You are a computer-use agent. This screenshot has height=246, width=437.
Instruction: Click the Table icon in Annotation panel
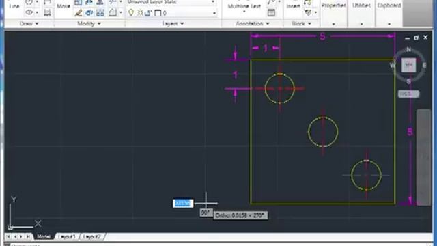271,13
